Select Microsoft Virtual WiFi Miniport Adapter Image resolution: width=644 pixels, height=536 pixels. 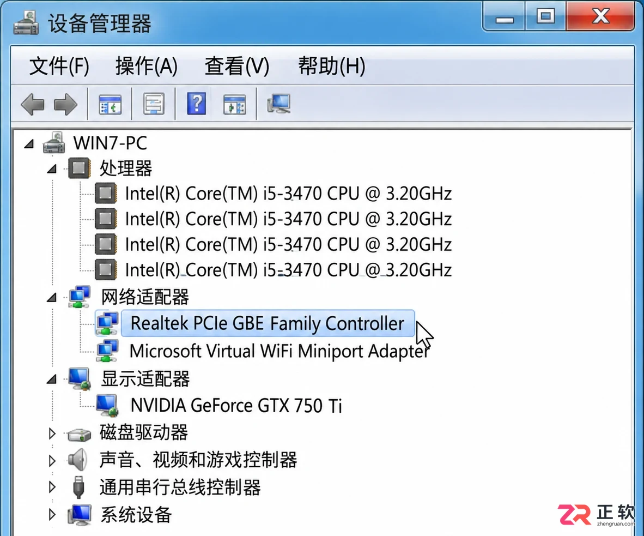280,351
